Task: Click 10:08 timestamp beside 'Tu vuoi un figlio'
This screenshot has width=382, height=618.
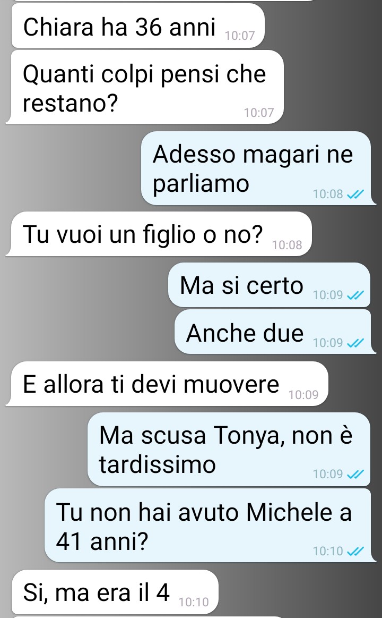Action: [287, 245]
